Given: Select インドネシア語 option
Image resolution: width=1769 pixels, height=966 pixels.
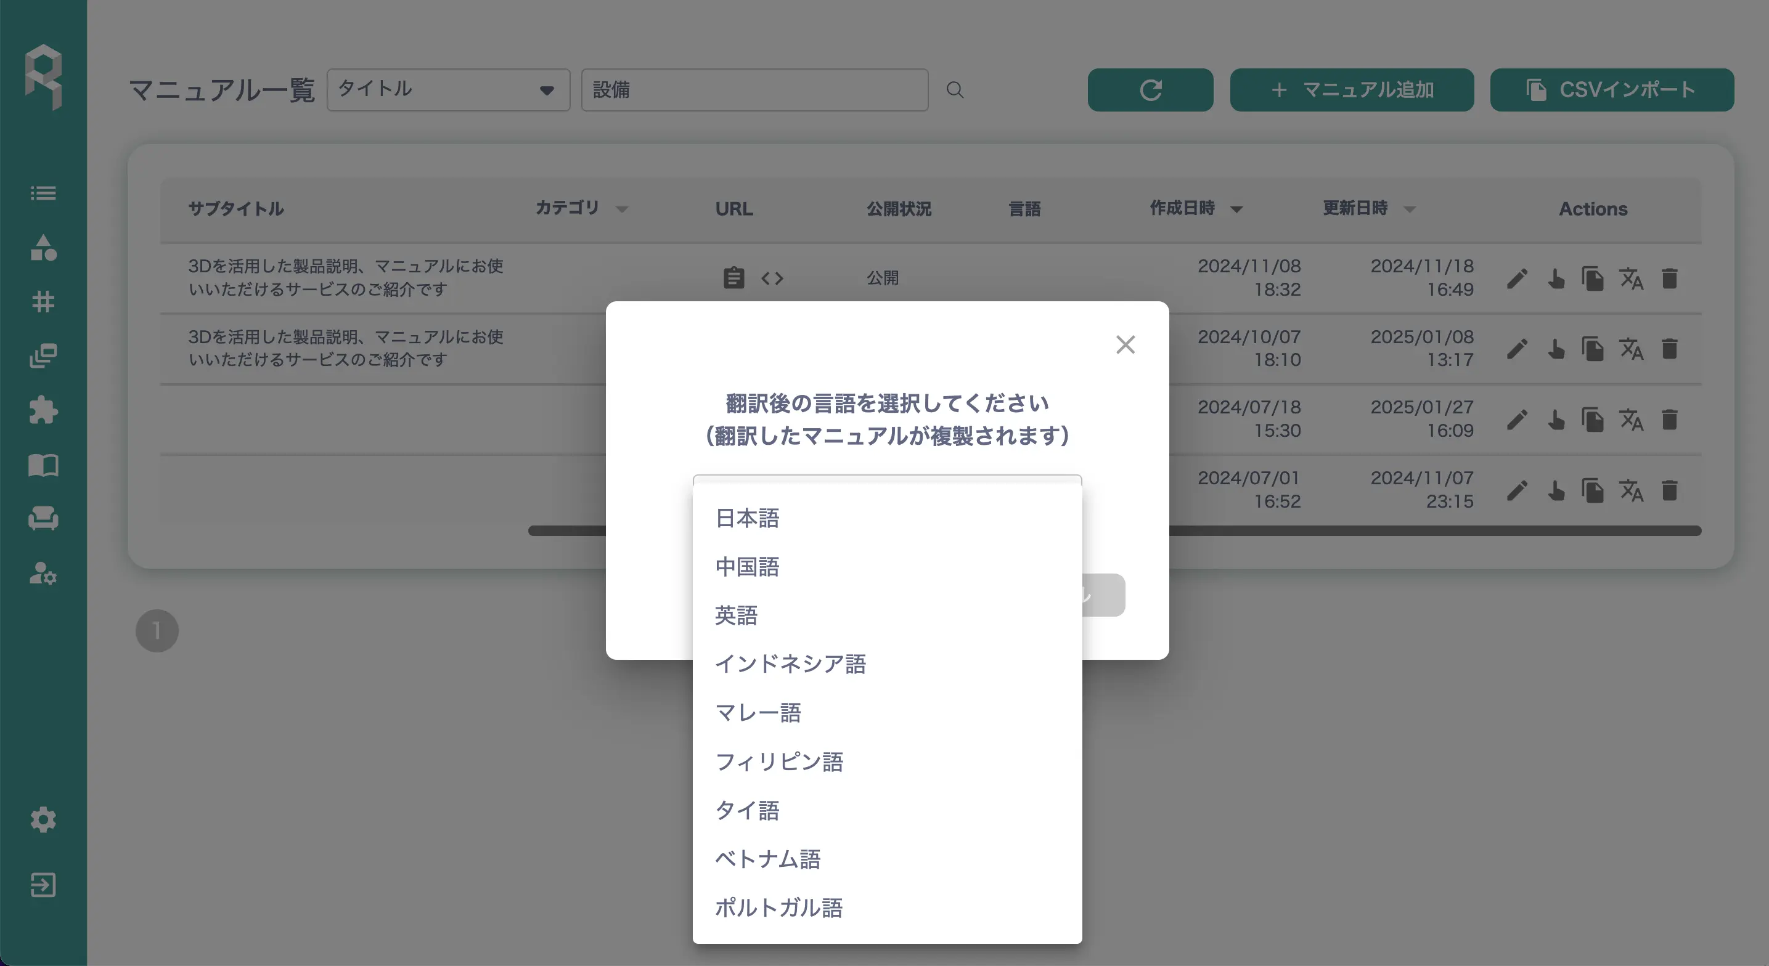Looking at the screenshot, I should point(790,664).
